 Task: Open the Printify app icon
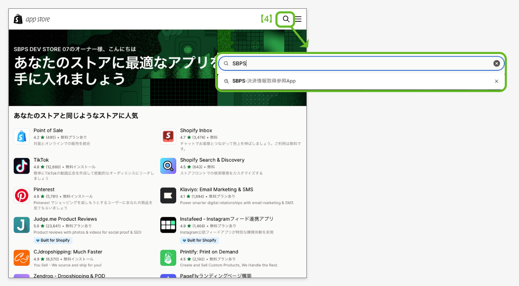168,258
